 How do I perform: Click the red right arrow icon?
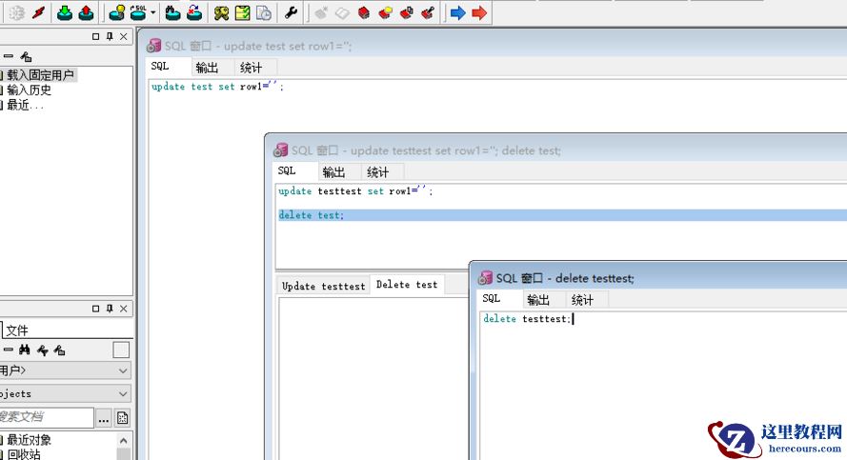479,12
